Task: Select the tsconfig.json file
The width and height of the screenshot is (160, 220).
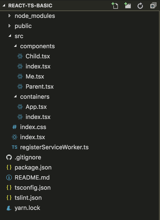Action: (33, 188)
